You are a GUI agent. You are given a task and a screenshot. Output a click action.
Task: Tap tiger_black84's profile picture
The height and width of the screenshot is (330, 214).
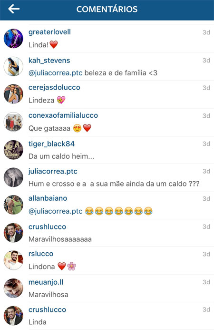pos(13,150)
